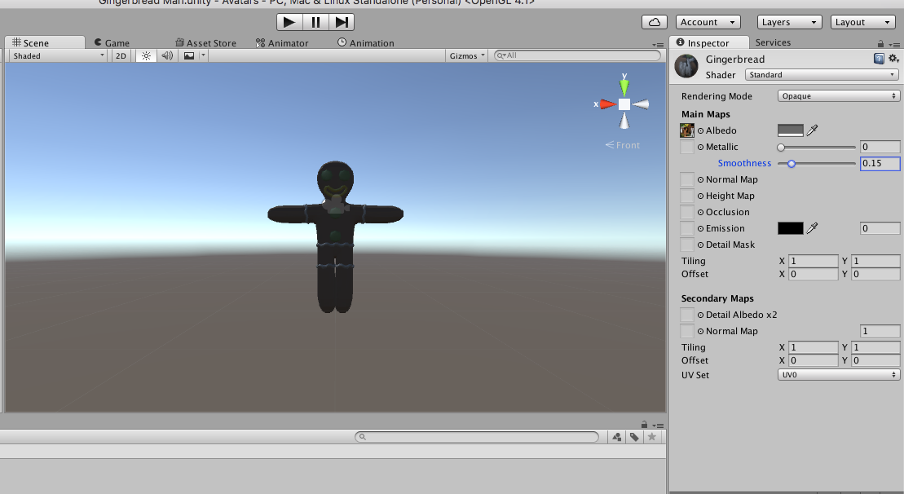Click the Detail Mask texture slot
The height and width of the screenshot is (494, 904).
[x=686, y=245]
